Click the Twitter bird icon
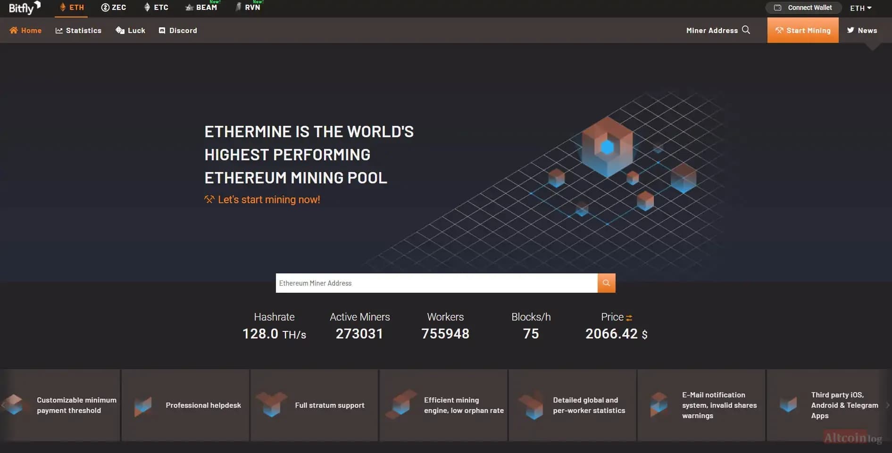 click(850, 30)
